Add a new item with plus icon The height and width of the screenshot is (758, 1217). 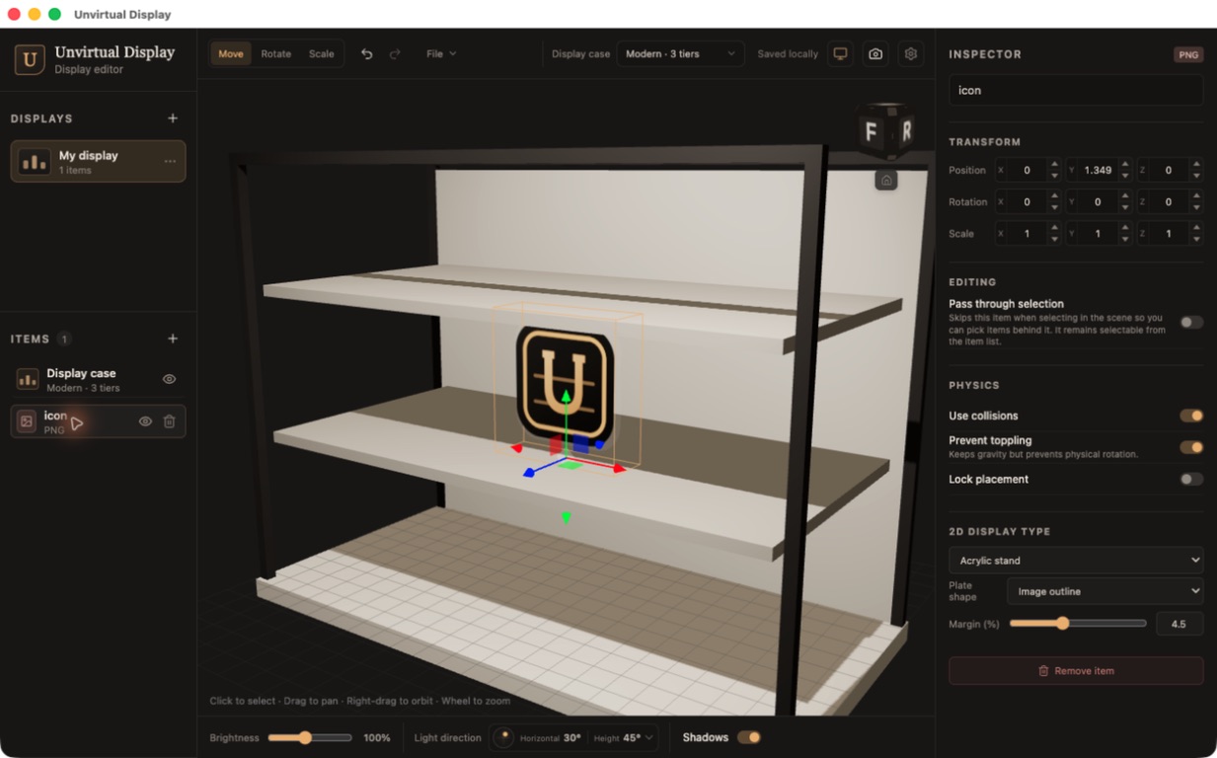(x=173, y=339)
